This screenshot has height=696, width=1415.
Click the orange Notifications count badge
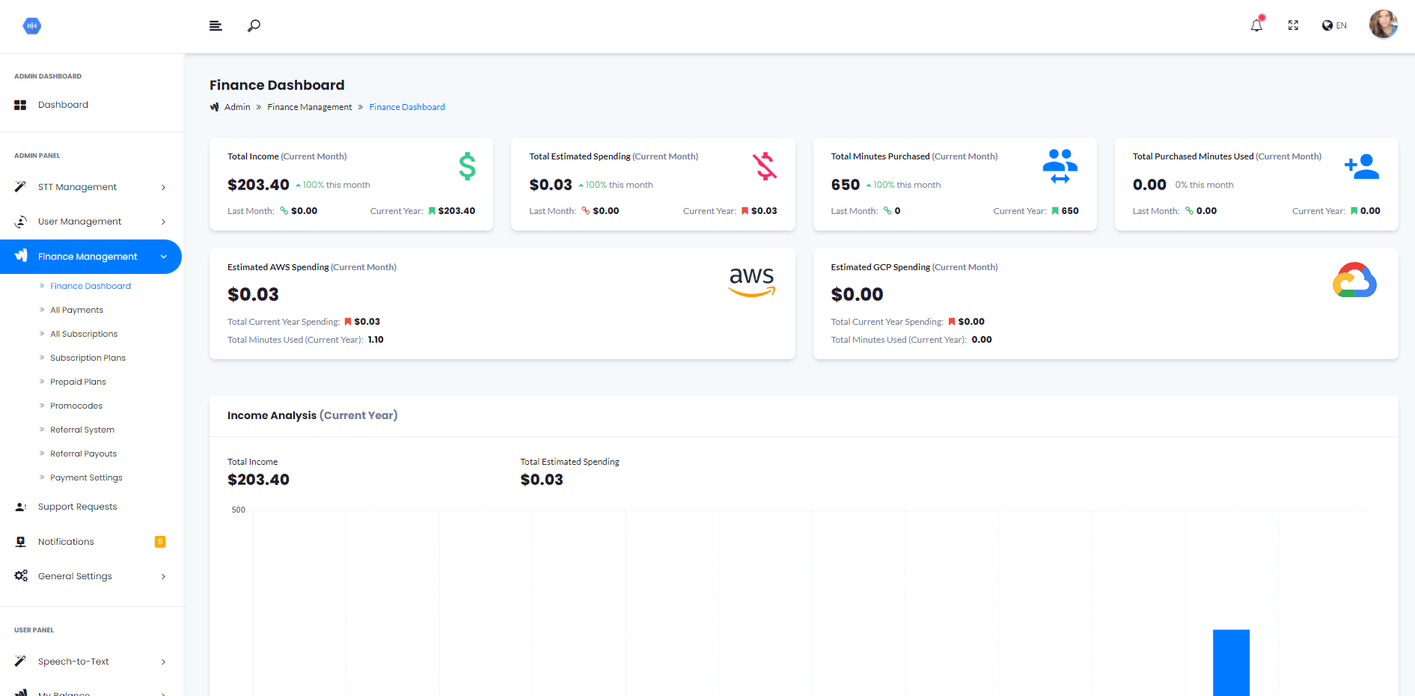160,542
